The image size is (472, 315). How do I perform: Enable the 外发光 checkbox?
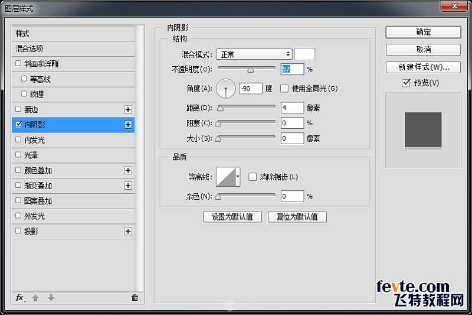(x=18, y=216)
